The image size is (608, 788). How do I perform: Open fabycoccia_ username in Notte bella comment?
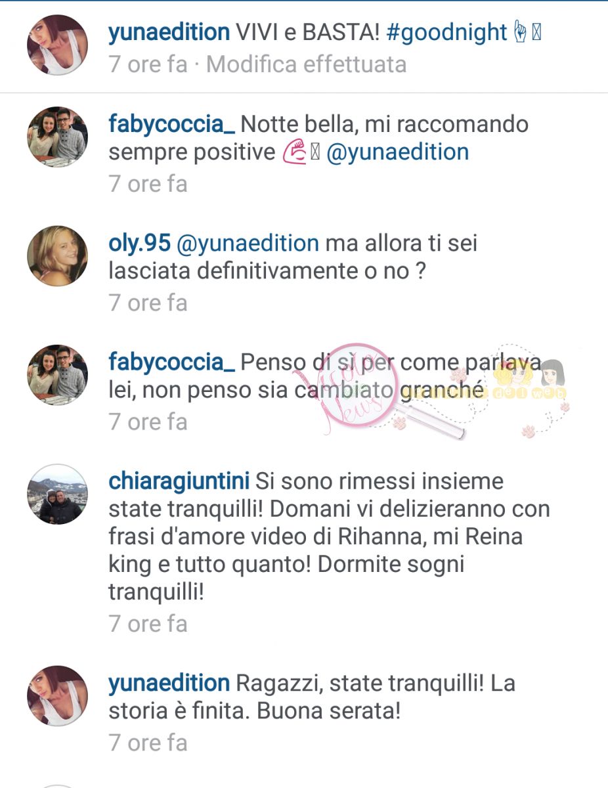[x=172, y=124]
